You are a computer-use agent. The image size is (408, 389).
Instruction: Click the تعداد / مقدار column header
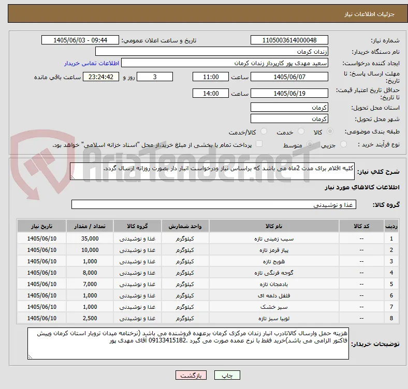click(90, 226)
